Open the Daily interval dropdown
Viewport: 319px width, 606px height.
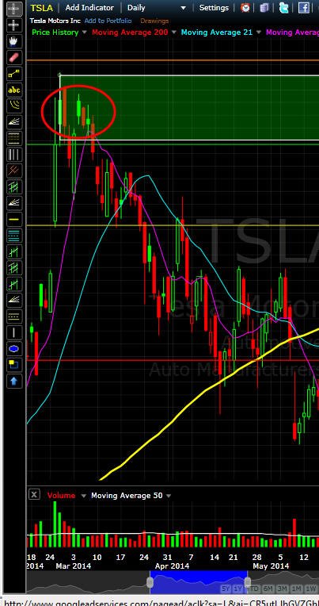click(156, 8)
